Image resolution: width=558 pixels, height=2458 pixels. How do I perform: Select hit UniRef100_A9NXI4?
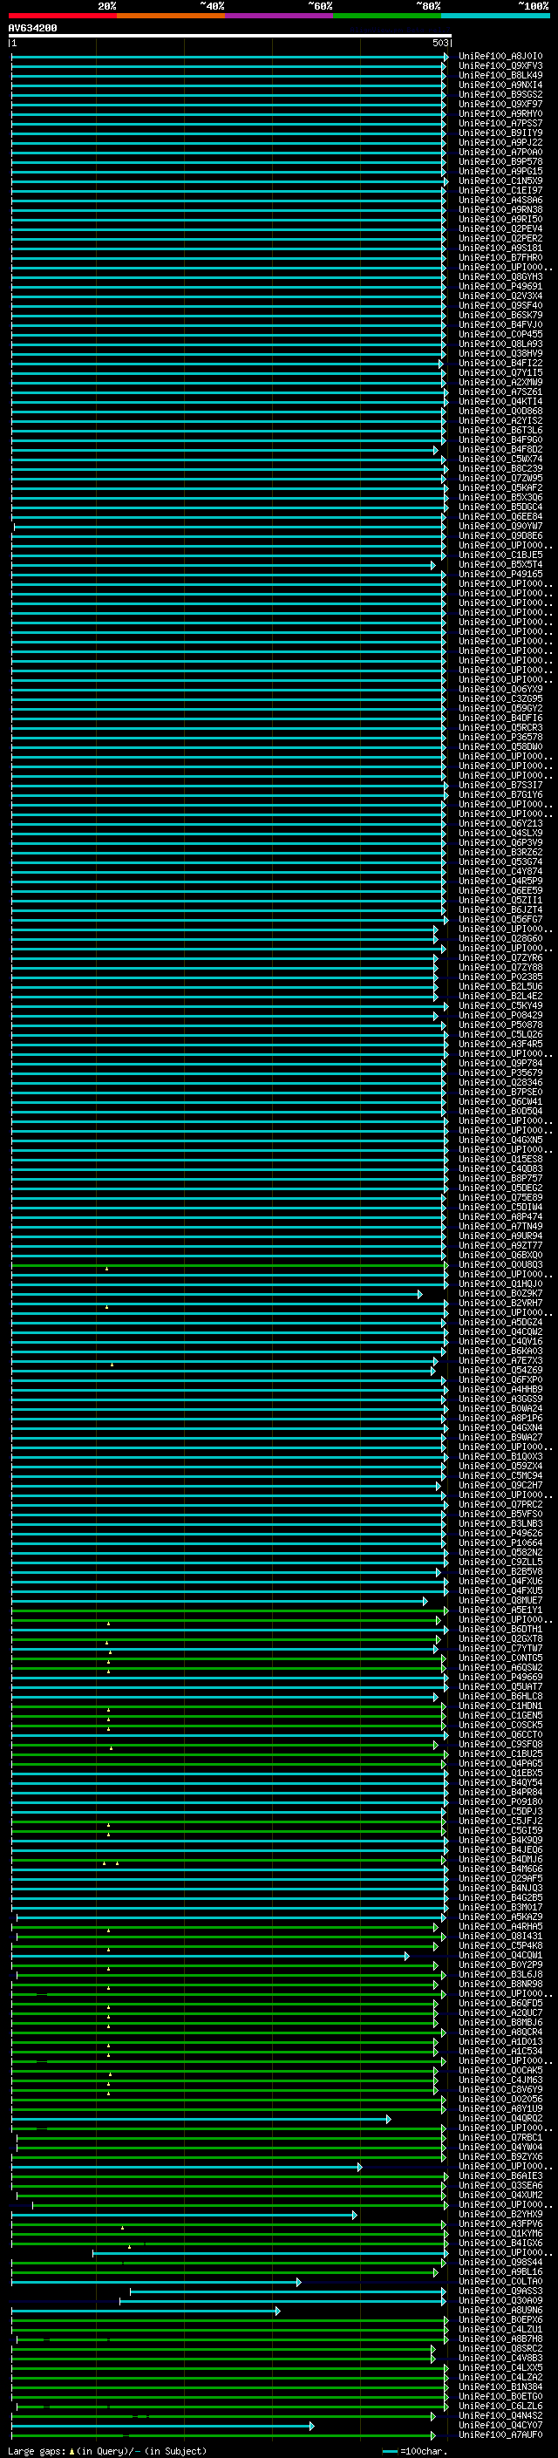coord(500,85)
